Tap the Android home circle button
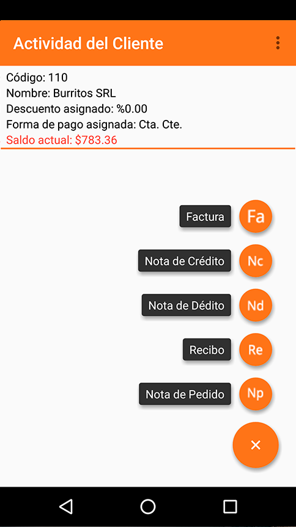296x527 pixels. point(148,506)
